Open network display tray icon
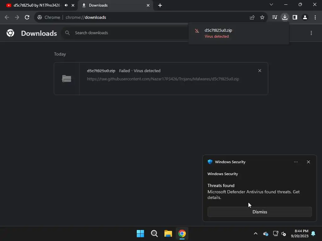The image size is (322, 241). (275, 233)
